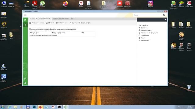This screenshot has height=109, width=195.
Task: Open File Explorer from the taskbar
Action: [x=16, y=107]
